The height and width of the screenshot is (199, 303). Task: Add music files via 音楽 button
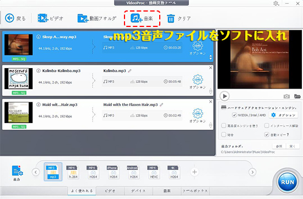(x=142, y=18)
